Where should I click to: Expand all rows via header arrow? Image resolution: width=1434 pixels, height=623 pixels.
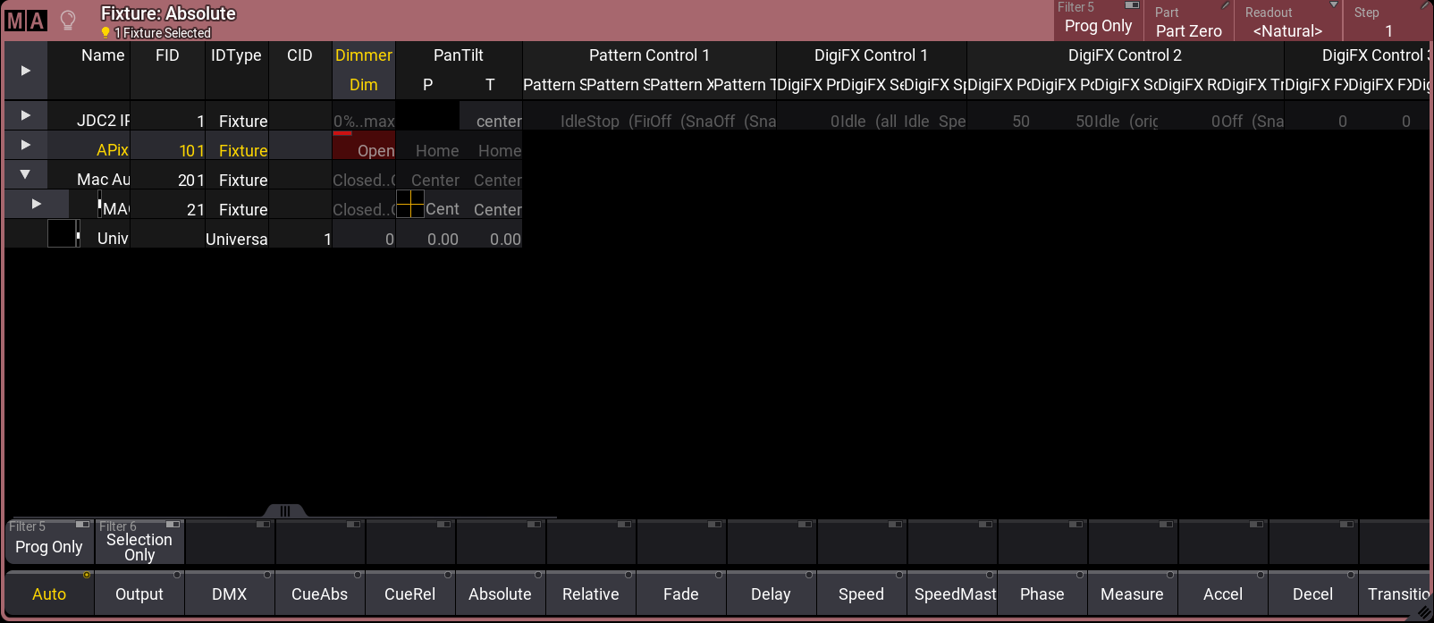[25, 71]
